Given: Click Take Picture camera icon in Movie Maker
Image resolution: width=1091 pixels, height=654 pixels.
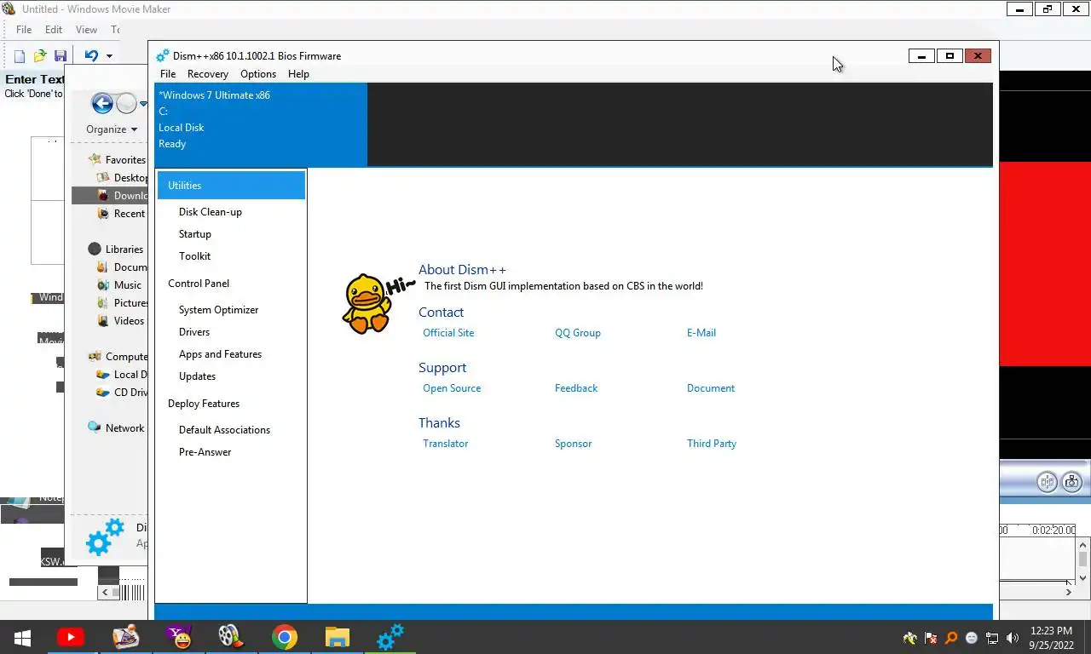Looking at the screenshot, I should point(1072,482).
